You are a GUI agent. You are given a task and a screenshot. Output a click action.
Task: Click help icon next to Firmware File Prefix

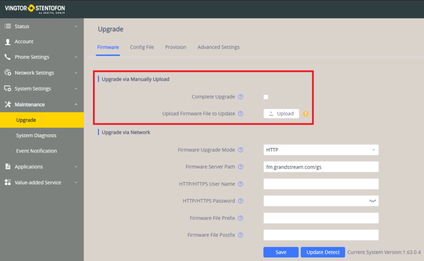[241, 218]
